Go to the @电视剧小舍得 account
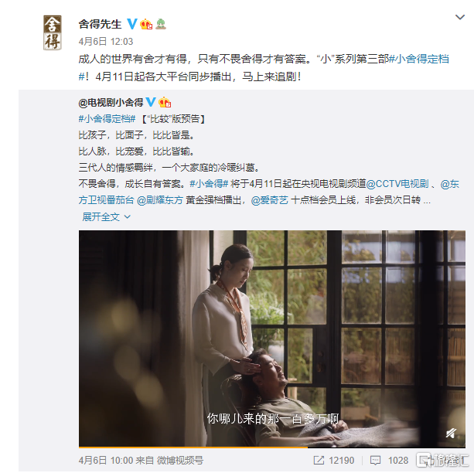This screenshot has height=473, width=474. point(111,103)
